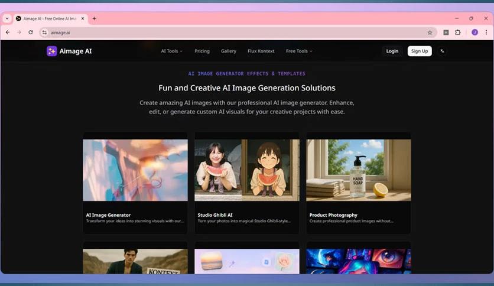Click the square extension icon beside star
The height and width of the screenshot is (286, 494).
[446, 32]
